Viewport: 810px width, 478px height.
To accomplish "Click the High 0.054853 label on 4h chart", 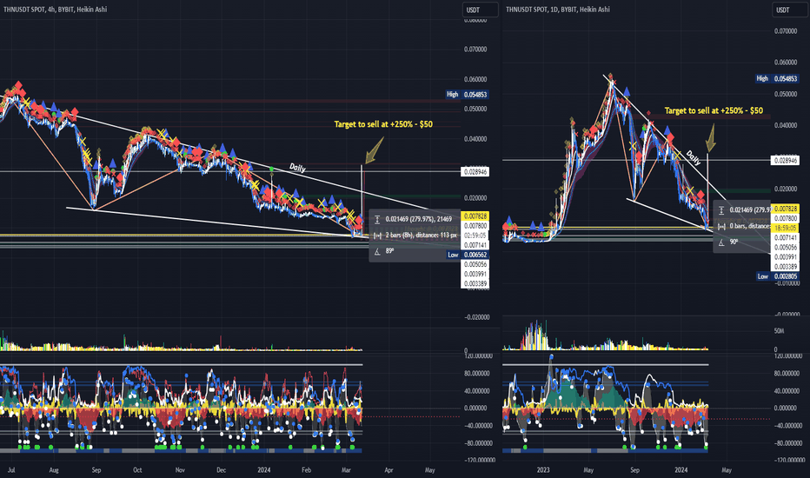I will [x=467, y=95].
